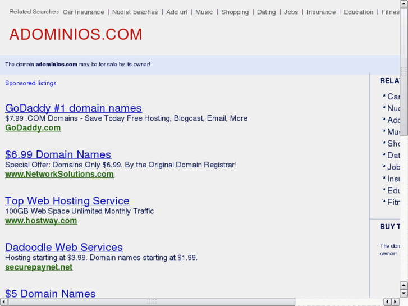408x306 pixels.
Task: Open the Top Web Hosting Service listing
Action: pyautogui.click(x=67, y=201)
